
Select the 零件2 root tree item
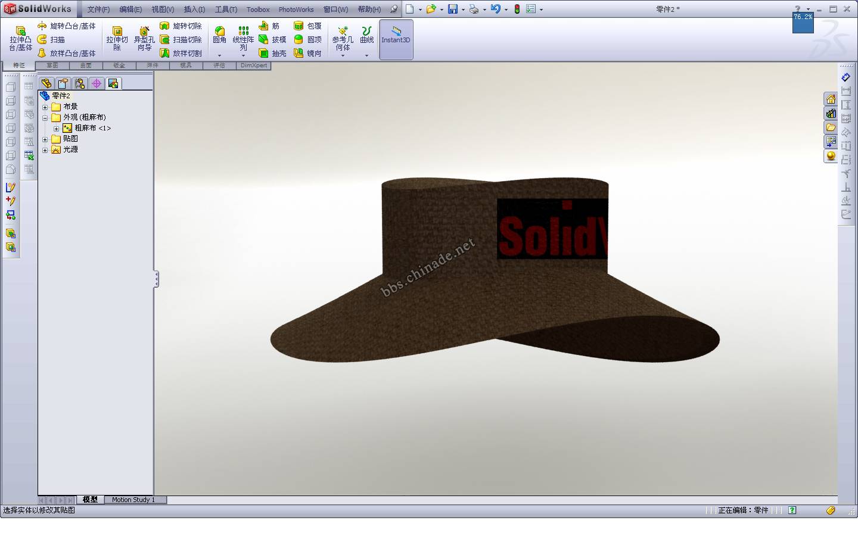coord(55,96)
